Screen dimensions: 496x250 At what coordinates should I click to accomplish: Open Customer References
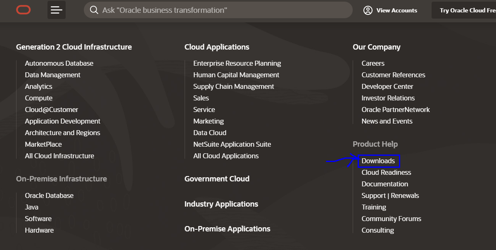[394, 75]
